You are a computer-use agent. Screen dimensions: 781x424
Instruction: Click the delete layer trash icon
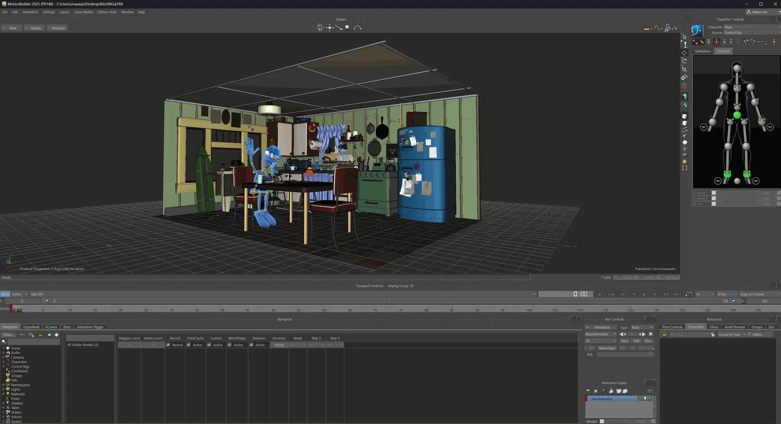point(604,391)
